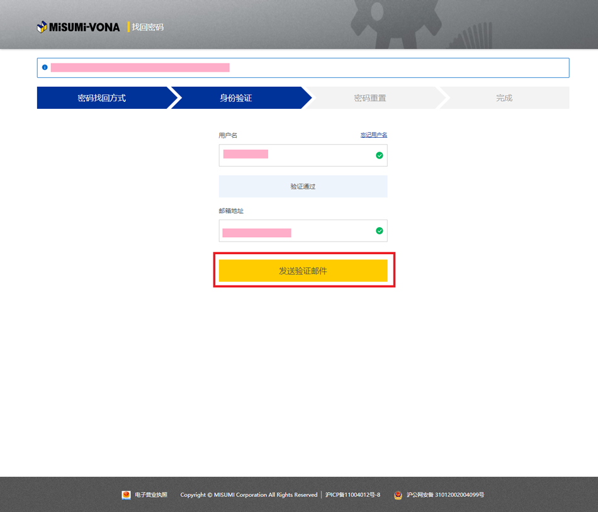Open the 沪ICP备11004012号-8 link

pyautogui.click(x=353, y=495)
